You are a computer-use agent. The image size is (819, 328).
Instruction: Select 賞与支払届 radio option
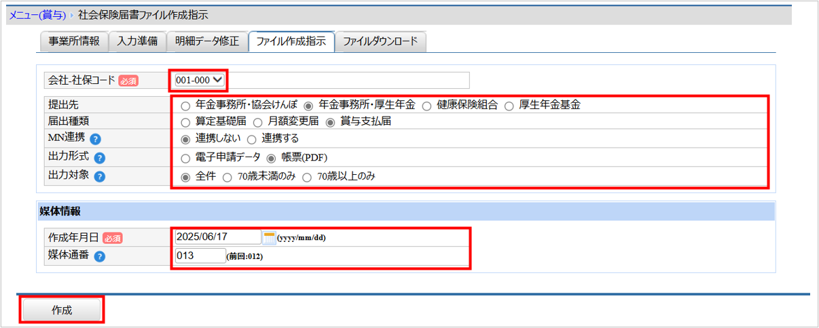(331, 123)
